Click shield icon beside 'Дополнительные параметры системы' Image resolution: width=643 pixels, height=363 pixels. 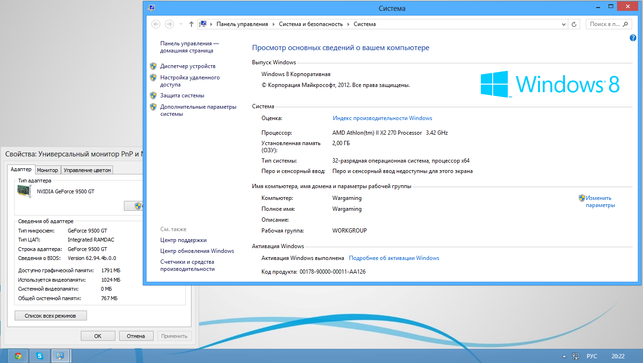pos(153,107)
